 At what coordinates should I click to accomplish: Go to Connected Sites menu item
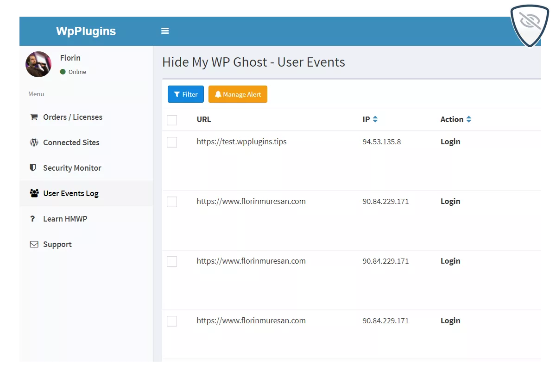pos(71,142)
